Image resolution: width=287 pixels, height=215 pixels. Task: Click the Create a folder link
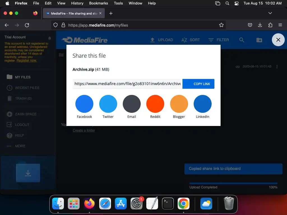[84, 130]
